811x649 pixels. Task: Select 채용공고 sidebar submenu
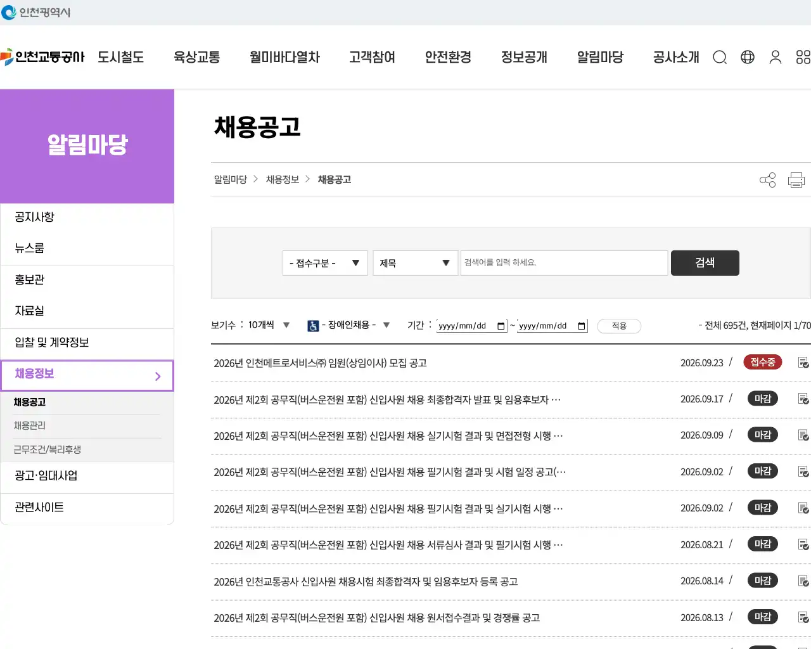30,402
